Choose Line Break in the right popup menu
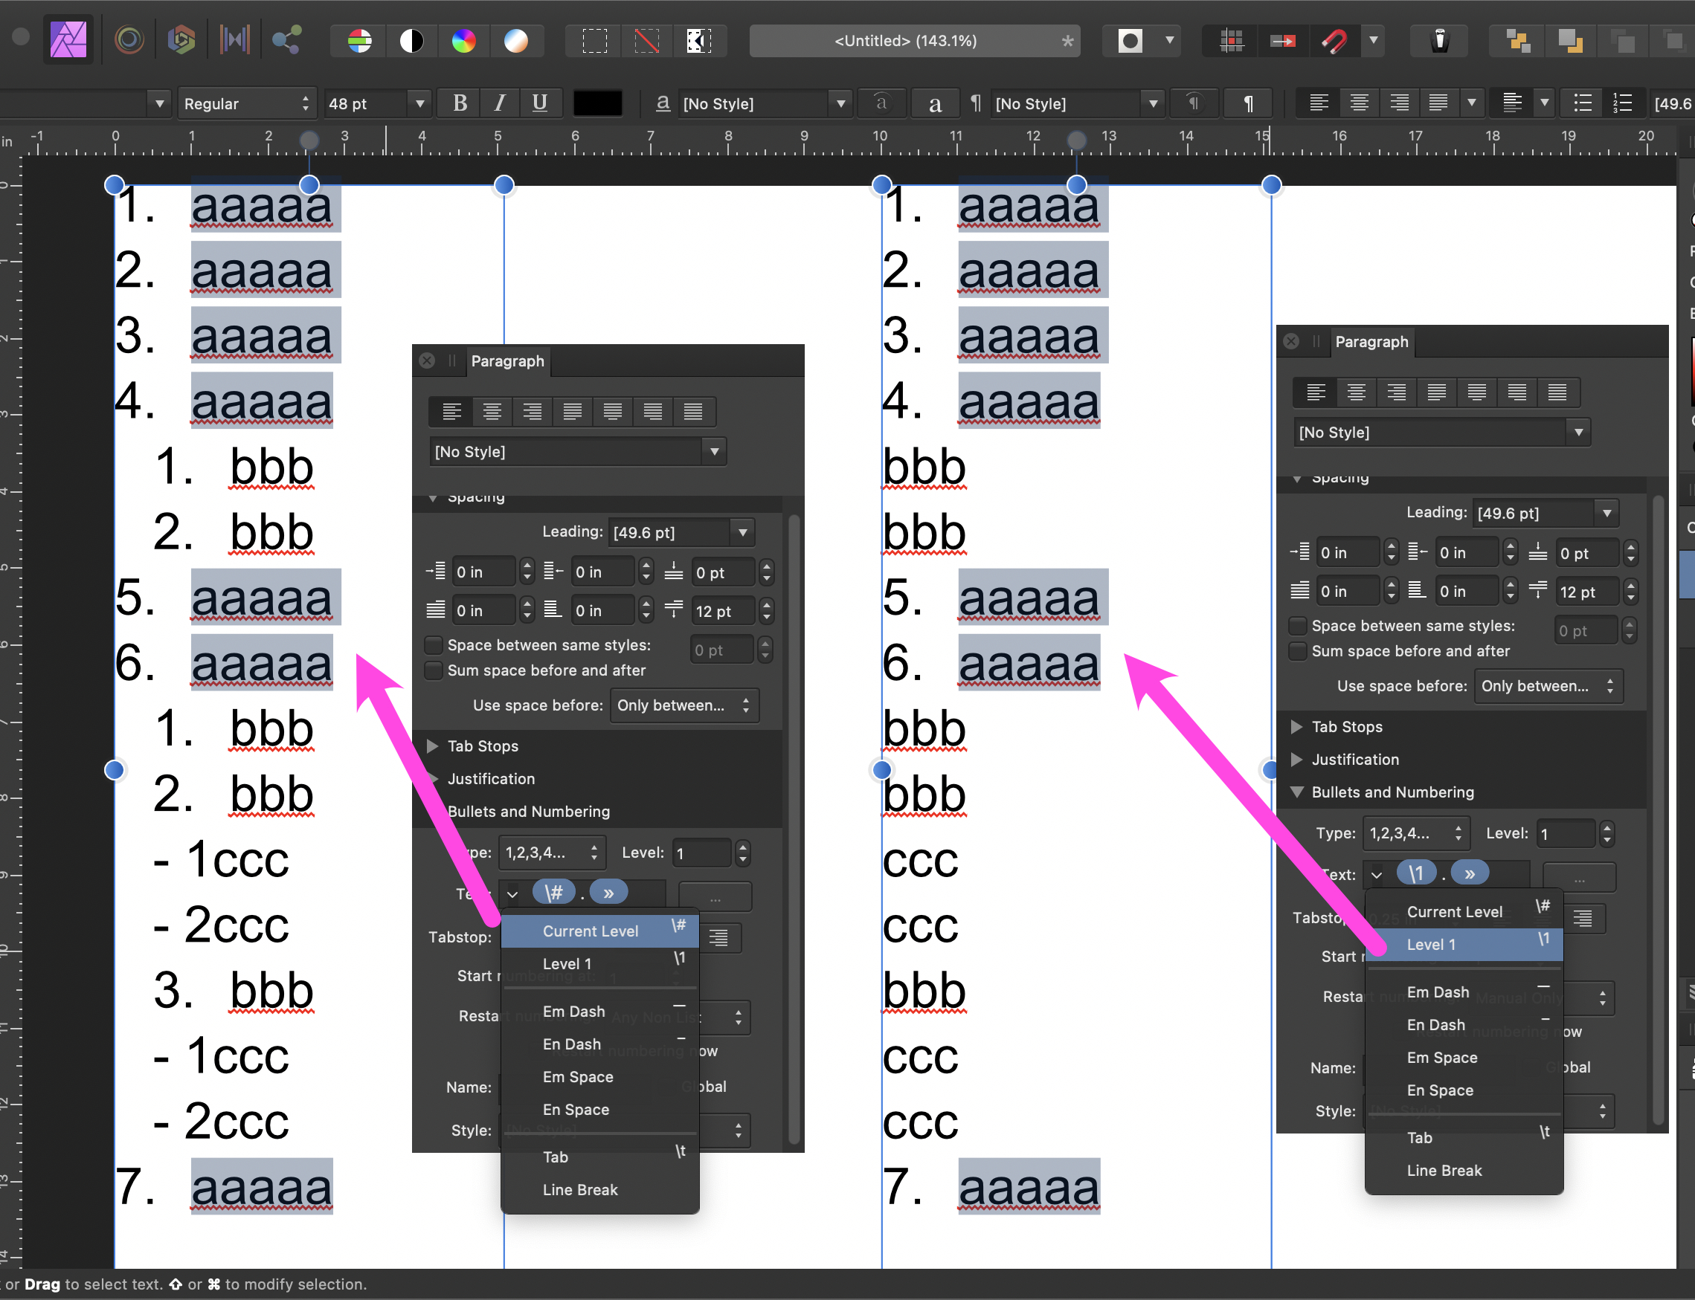Image resolution: width=1695 pixels, height=1300 pixels. (x=1464, y=1170)
